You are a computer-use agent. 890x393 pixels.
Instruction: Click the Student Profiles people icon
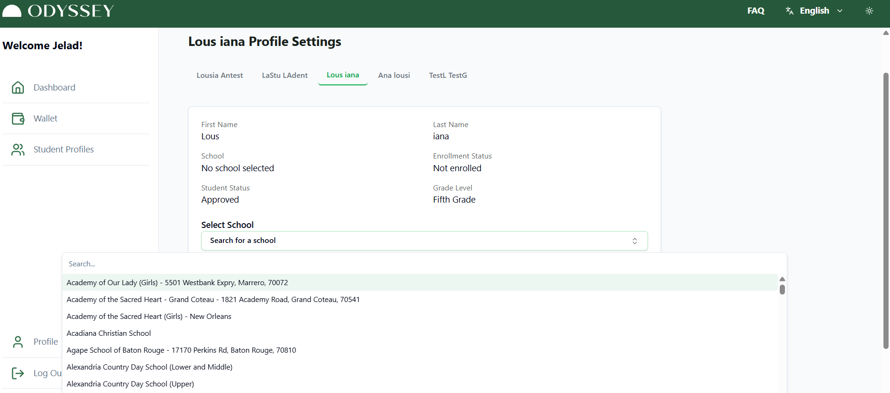(x=18, y=150)
